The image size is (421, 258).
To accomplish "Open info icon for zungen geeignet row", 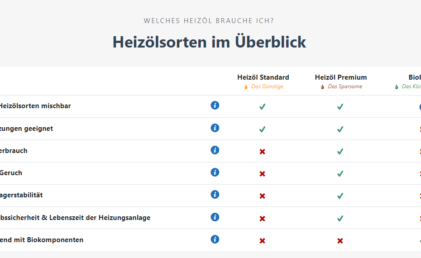I will pos(215,128).
